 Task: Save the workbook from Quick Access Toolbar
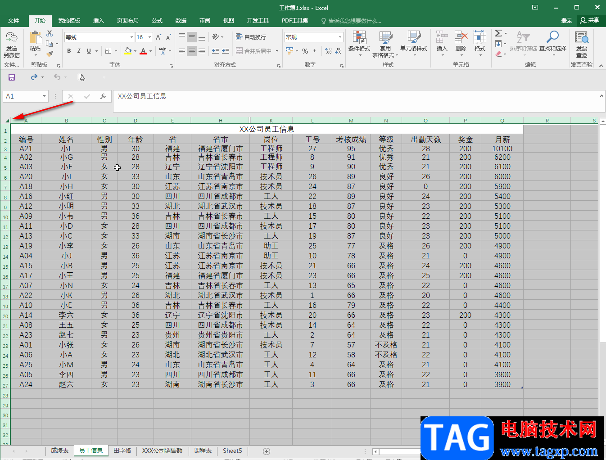click(12, 77)
